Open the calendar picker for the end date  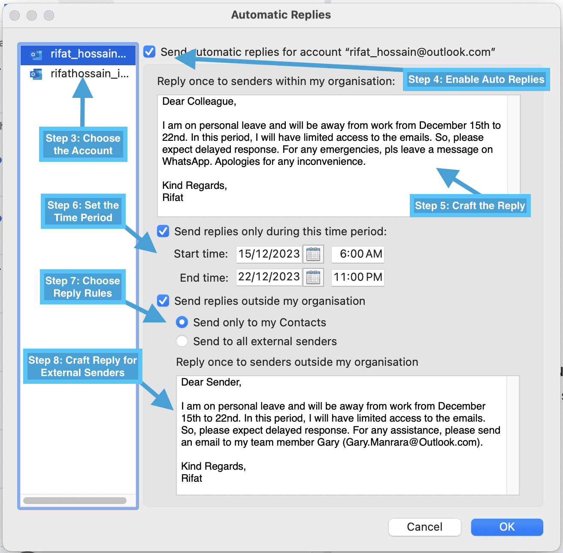click(x=313, y=277)
